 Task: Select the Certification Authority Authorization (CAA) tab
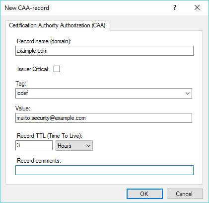point(57,25)
